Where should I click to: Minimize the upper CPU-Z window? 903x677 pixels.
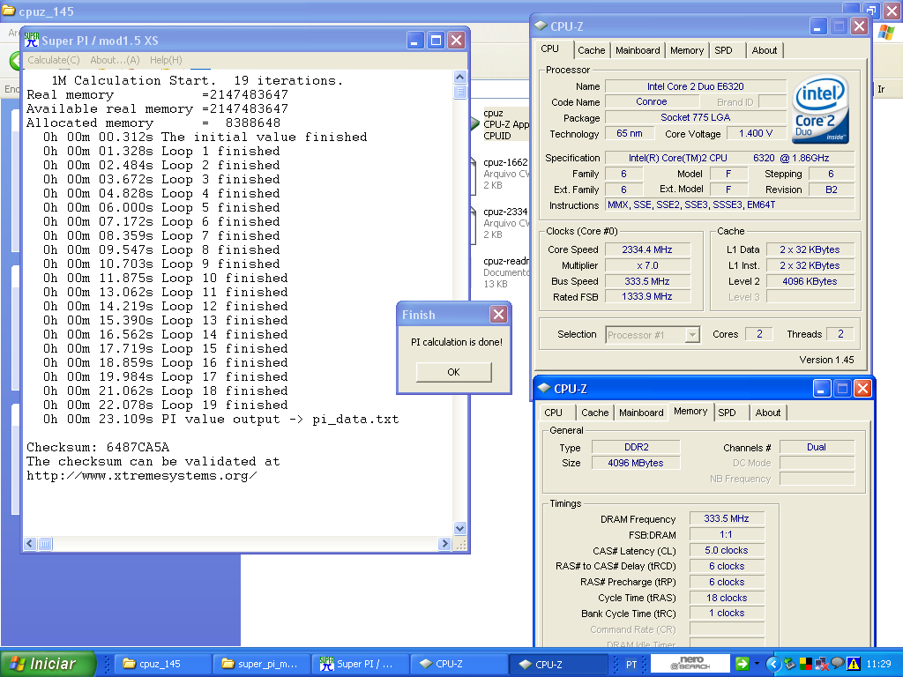[818, 26]
